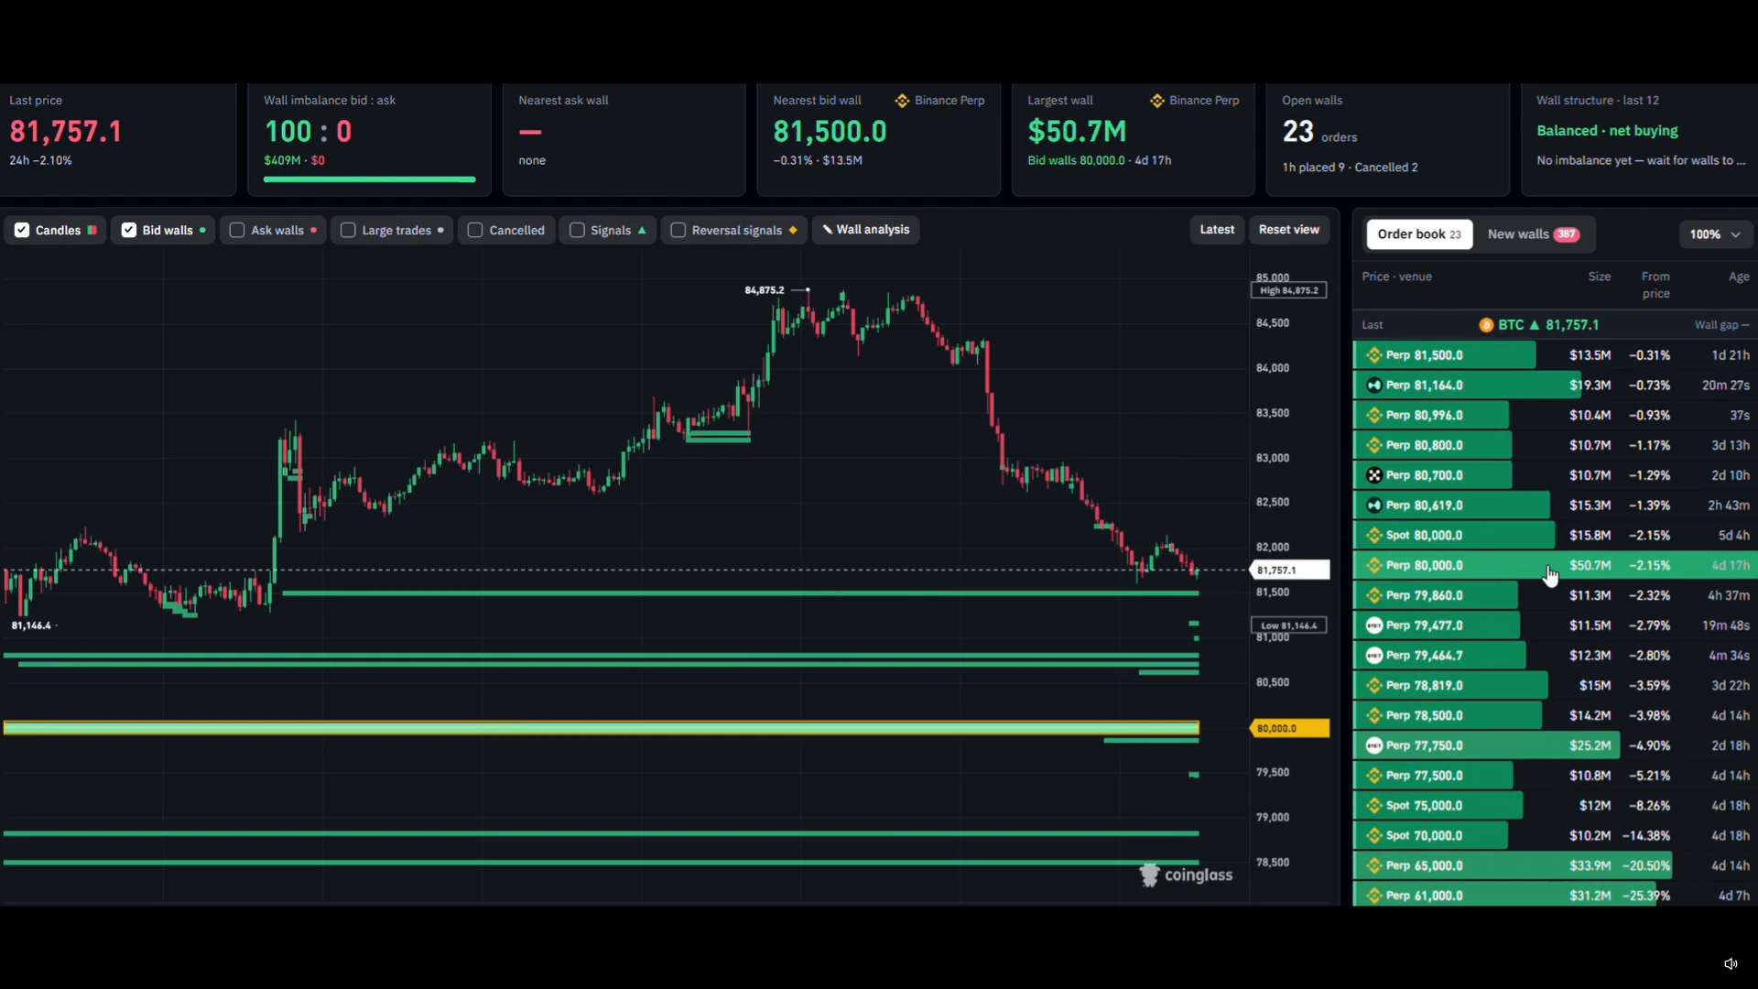
Task: Click the exchange icon for Perp 80,619.0
Action: 1373,505
